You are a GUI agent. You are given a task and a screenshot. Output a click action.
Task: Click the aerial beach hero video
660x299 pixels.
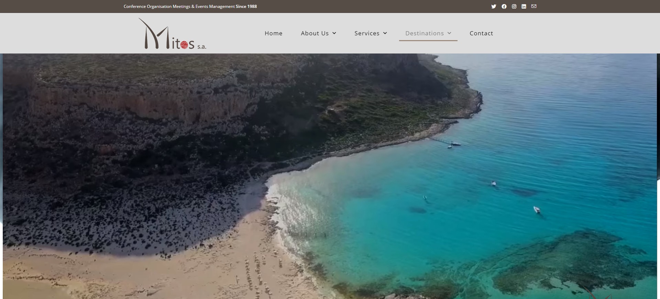coord(330,176)
